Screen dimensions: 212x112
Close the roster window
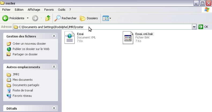pos(209,3)
